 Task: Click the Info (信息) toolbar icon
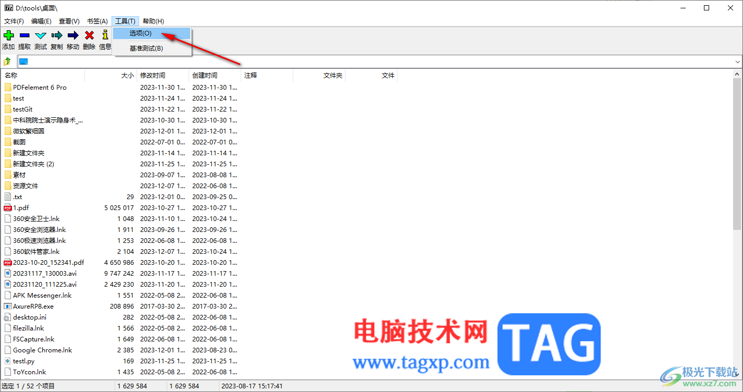pos(105,35)
